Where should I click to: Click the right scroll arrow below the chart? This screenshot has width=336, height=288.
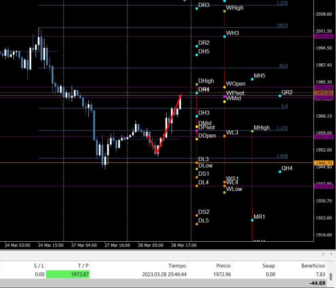coord(331,254)
